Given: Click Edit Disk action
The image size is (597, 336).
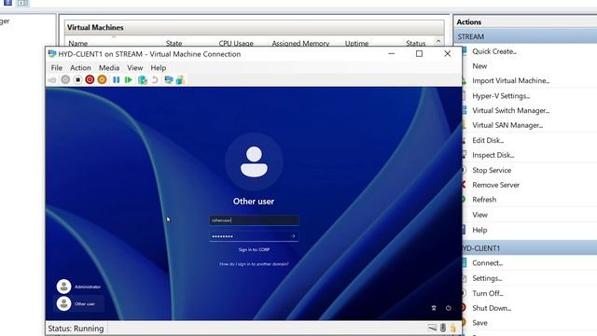Looking at the screenshot, I should 488,140.
